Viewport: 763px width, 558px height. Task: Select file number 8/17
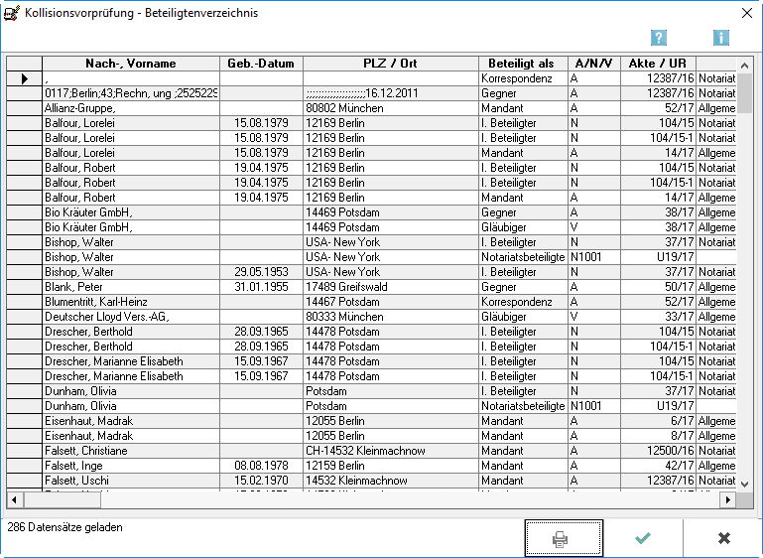pyautogui.click(x=659, y=436)
